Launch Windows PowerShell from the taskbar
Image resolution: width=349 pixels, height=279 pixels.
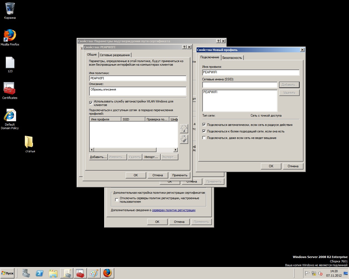click(x=40, y=273)
